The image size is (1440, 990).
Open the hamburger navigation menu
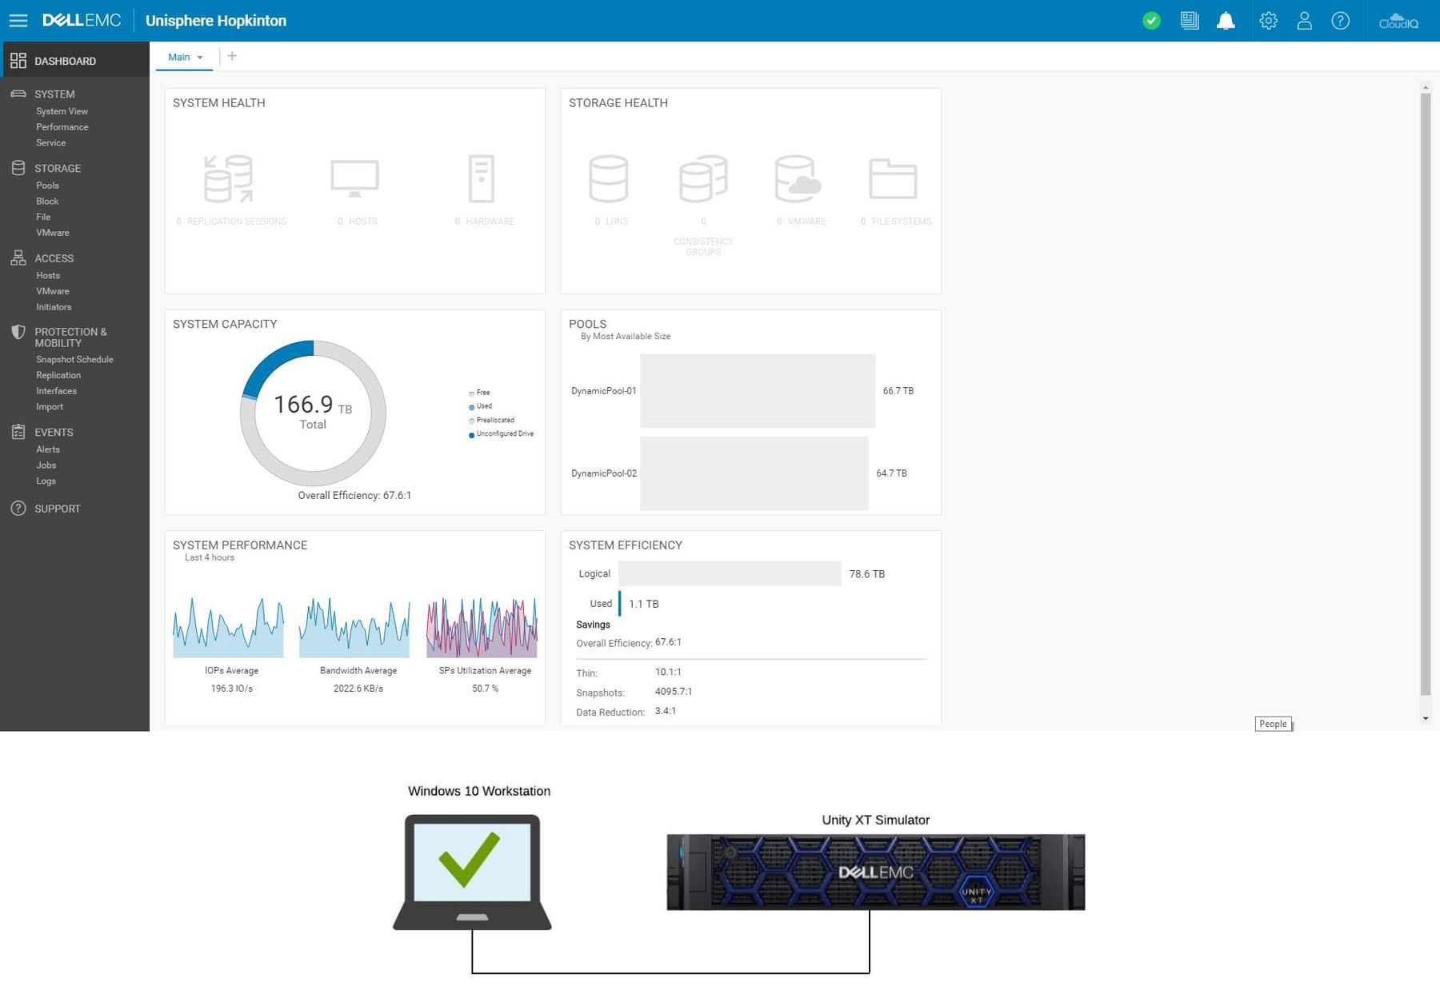(x=18, y=21)
